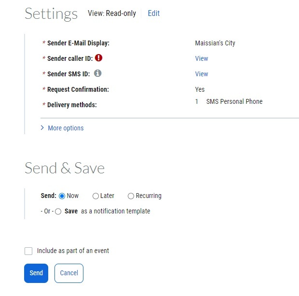The height and width of the screenshot is (296, 299).
Task: Choose the Recurring send option
Action: click(131, 196)
